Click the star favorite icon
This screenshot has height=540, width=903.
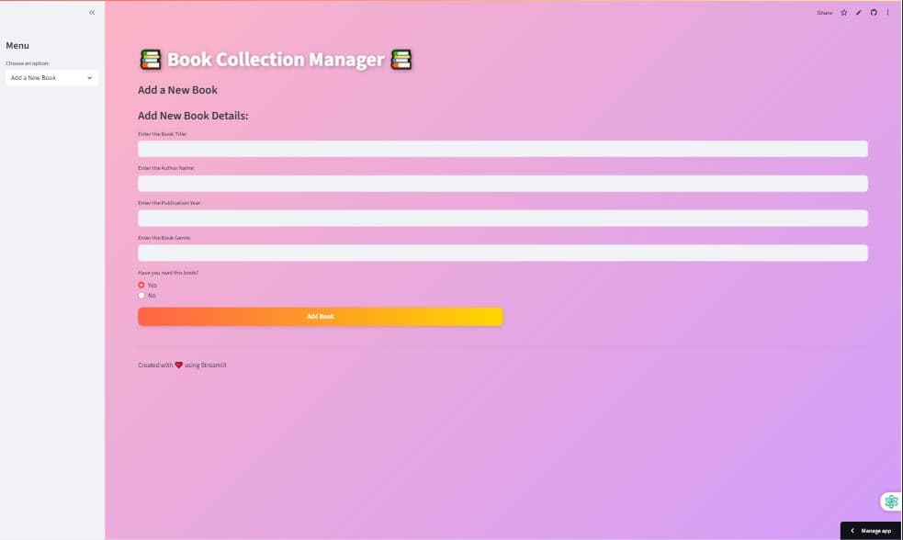(x=844, y=13)
